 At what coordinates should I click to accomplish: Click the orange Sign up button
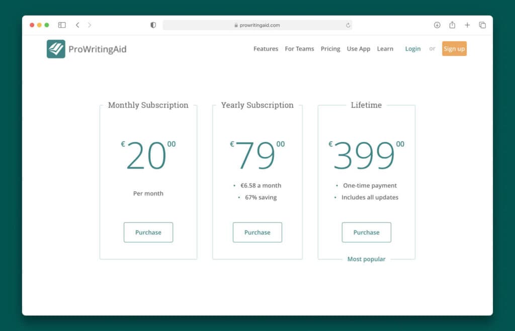[454, 48]
